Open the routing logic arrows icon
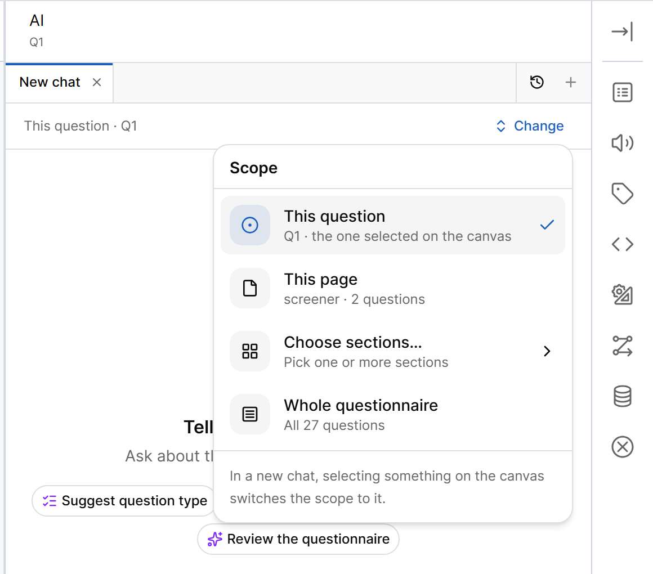 [622, 346]
